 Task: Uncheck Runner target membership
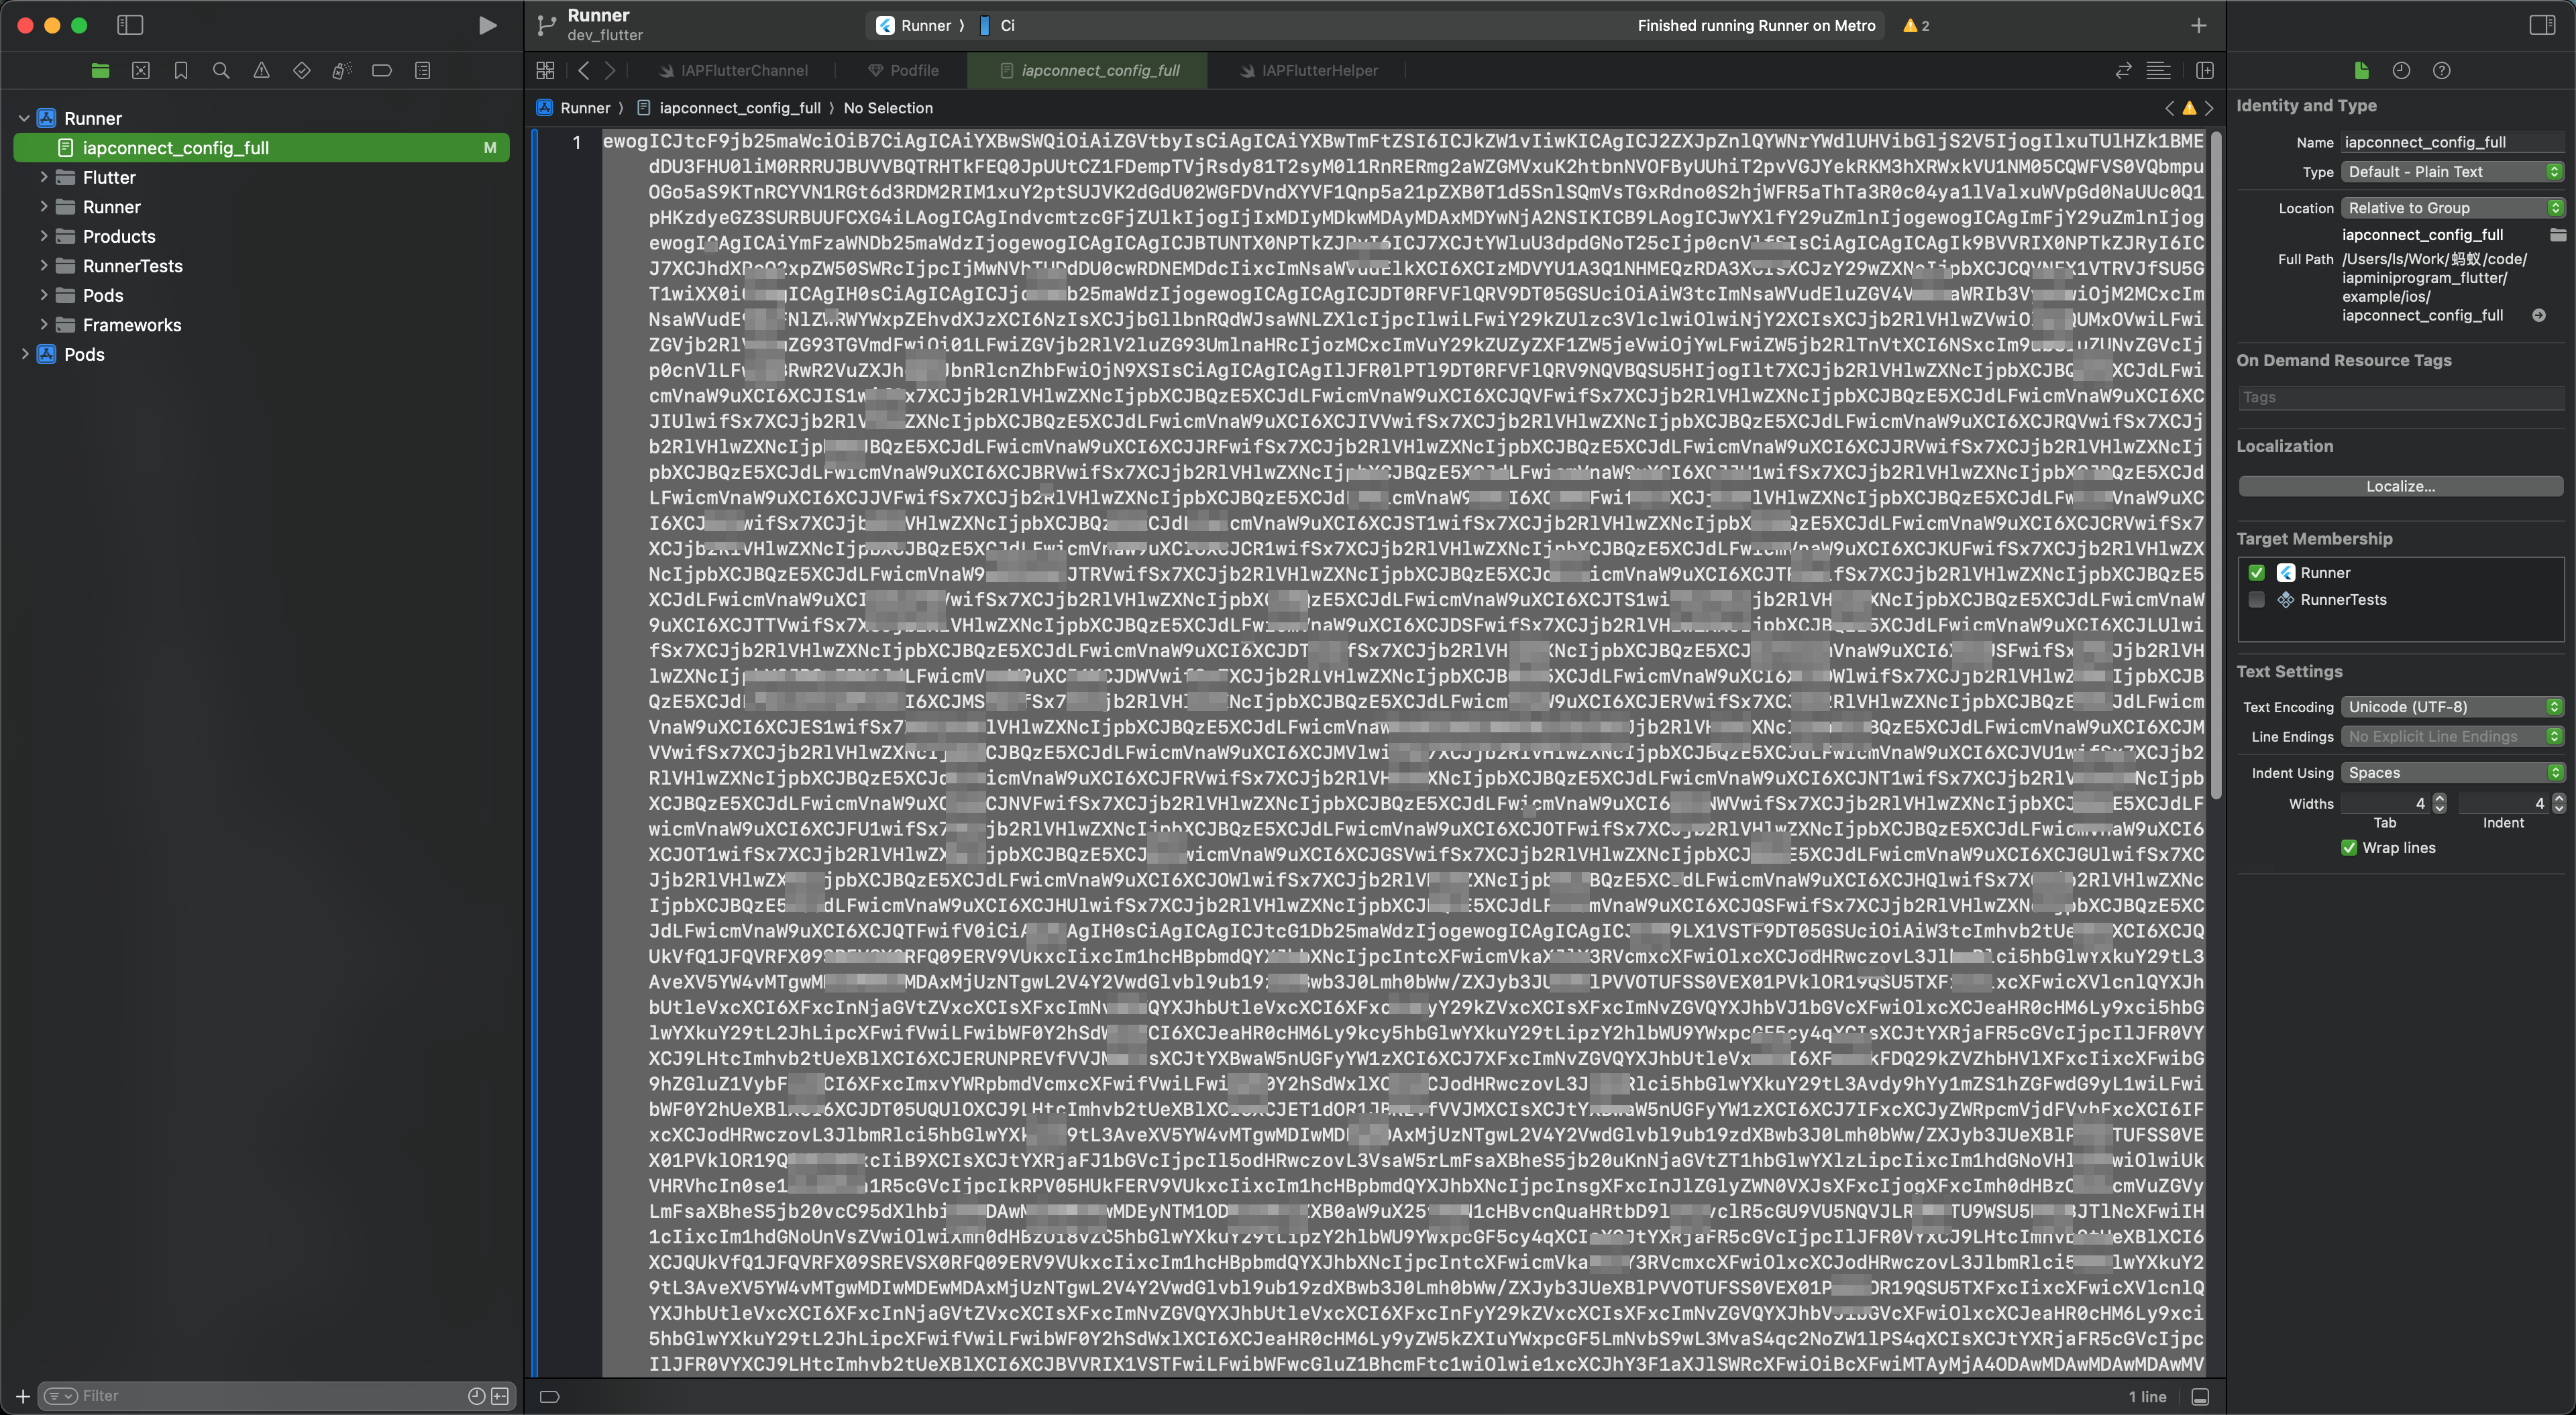click(x=2256, y=573)
